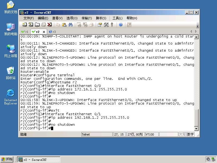Click the 开始 Start button

(7, 159)
